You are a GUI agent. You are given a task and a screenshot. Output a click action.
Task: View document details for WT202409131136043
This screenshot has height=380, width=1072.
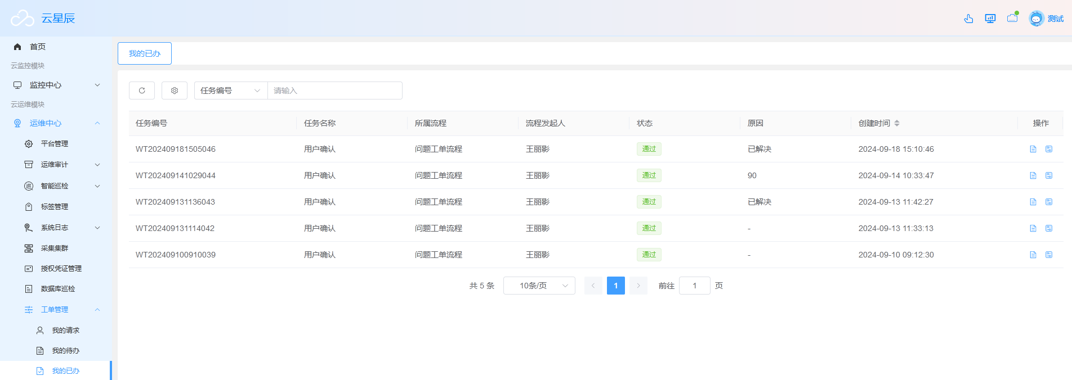point(1033,202)
